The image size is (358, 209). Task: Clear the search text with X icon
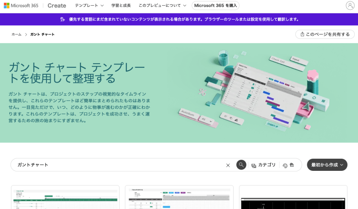228,165
